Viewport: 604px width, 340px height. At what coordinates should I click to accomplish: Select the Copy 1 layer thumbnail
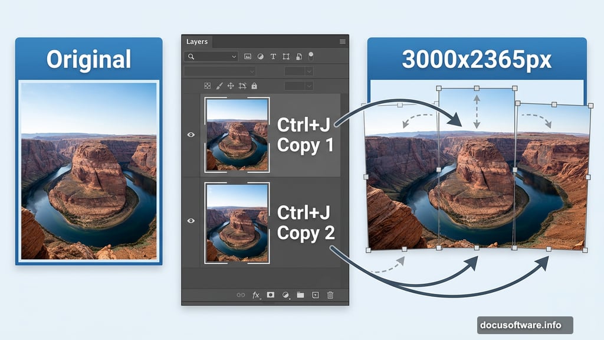[x=236, y=135]
